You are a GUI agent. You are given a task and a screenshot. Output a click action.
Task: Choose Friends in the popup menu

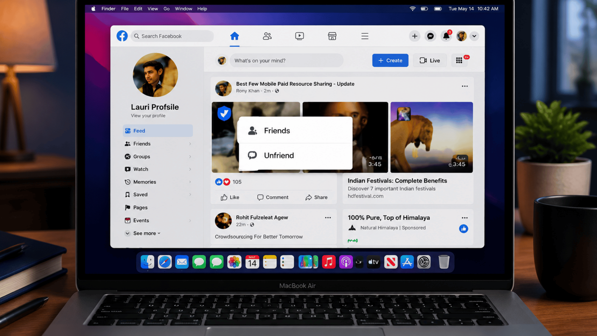click(x=295, y=130)
